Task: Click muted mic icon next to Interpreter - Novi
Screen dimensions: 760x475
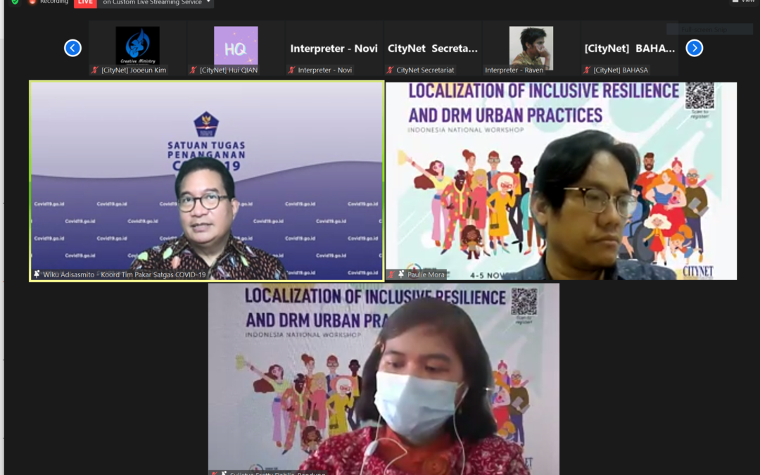Action: 291,70
